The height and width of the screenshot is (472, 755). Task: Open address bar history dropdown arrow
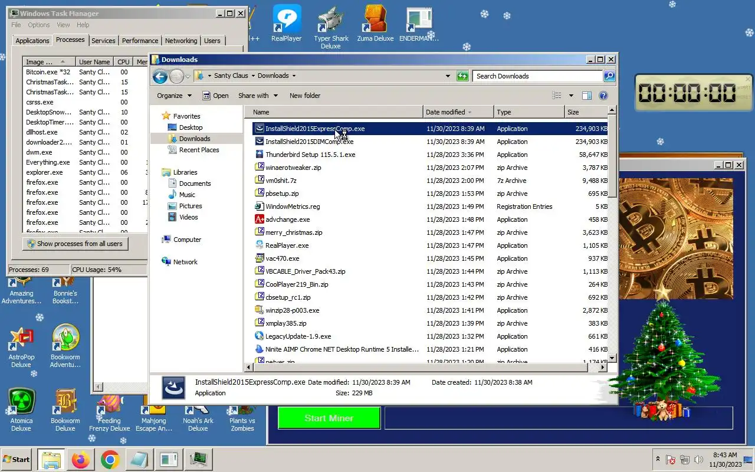(x=448, y=76)
